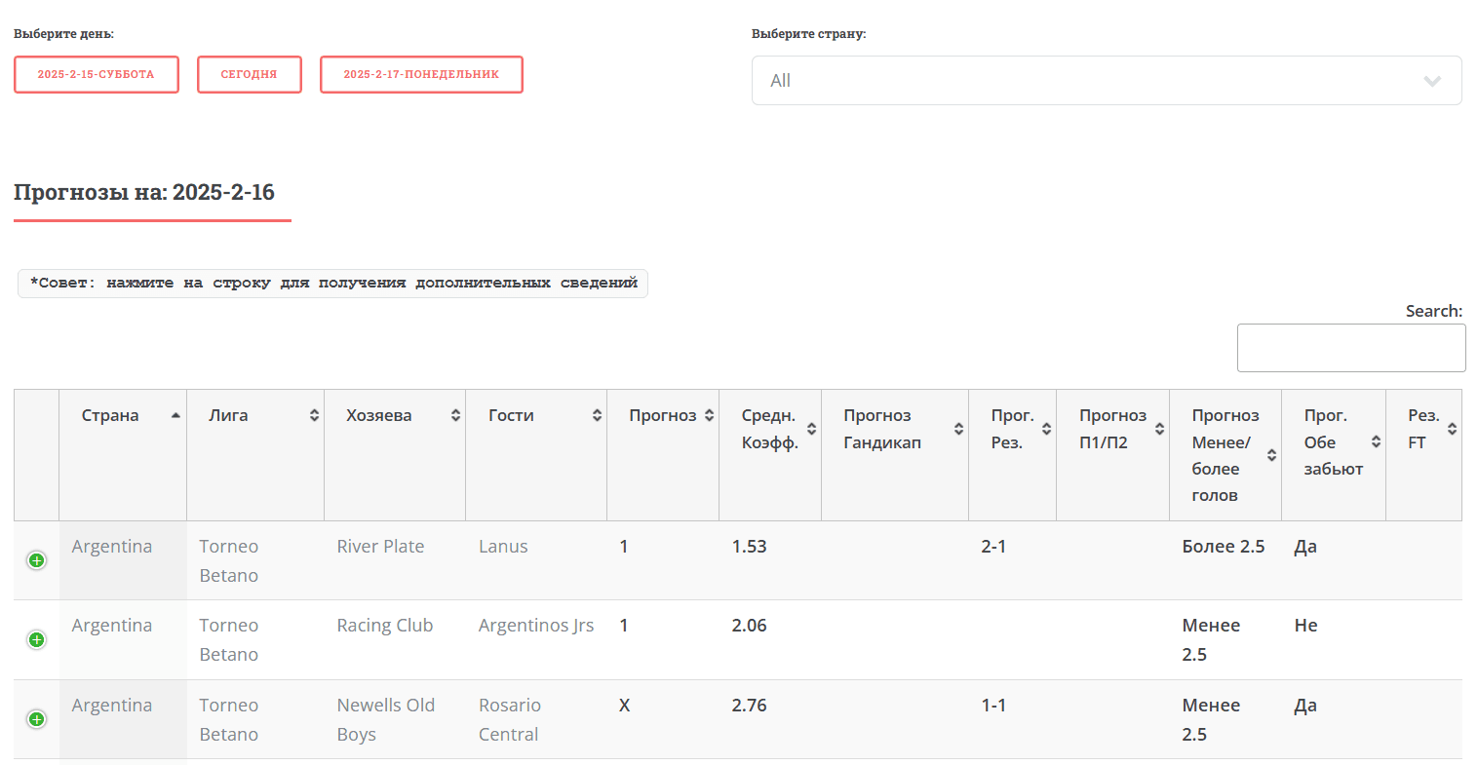
Task: Click the X prediction in Newells row
Action: (x=625, y=706)
